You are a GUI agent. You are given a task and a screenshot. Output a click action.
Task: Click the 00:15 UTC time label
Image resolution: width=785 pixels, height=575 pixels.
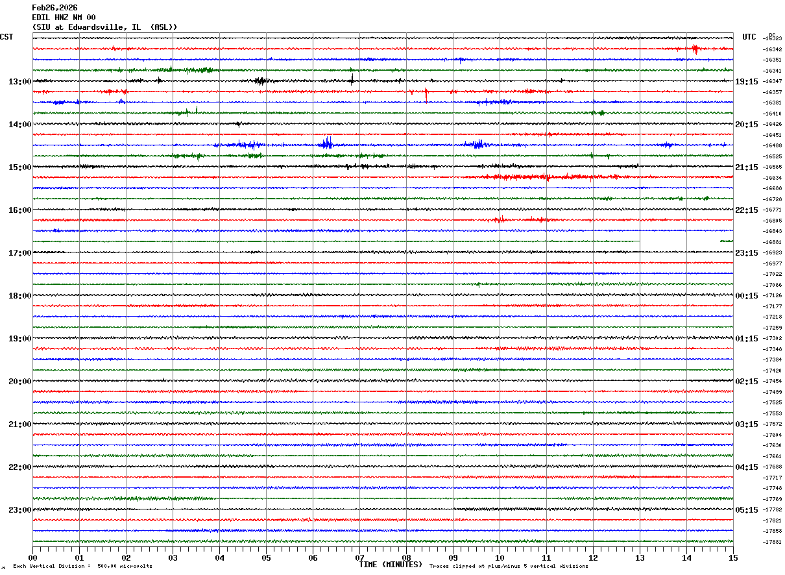[747, 296]
